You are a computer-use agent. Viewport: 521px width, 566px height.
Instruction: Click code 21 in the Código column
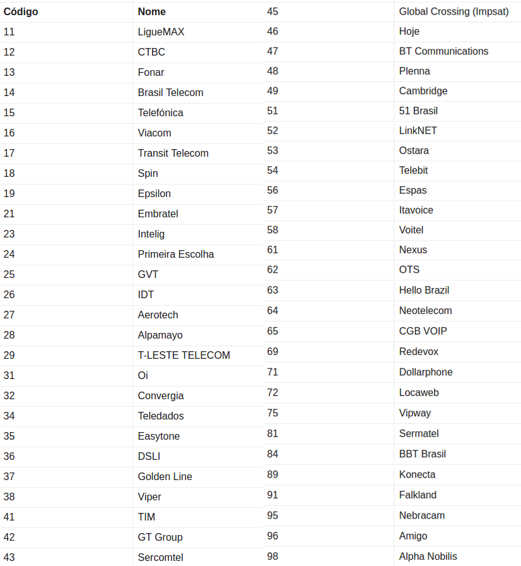point(9,214)
